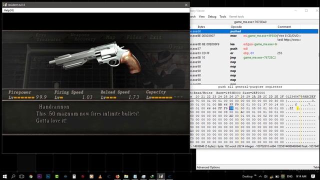Viewport: 320px width, 180px height.
Task: Select the Keys Treasures game menu tab
Action: click(x=48, y=37)
